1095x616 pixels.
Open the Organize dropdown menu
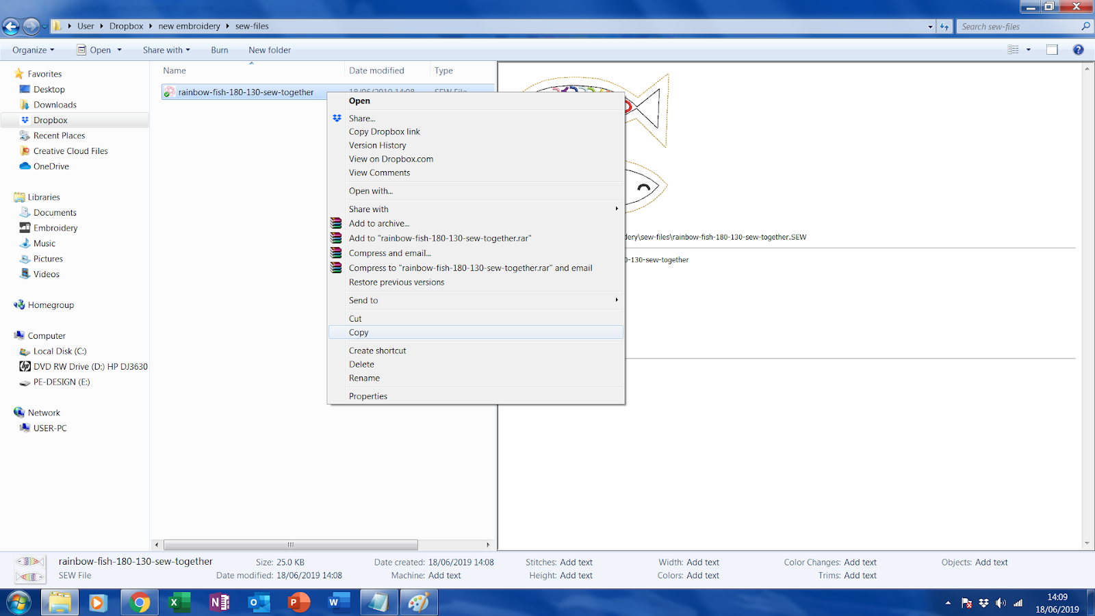(x=33, y=50)
